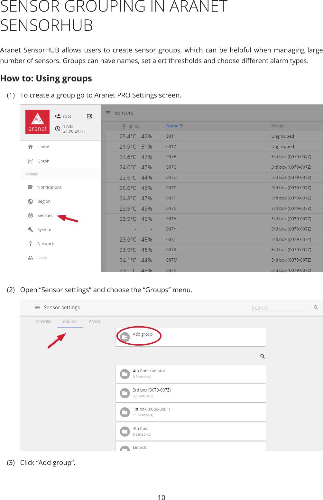The image size is (323, 500).
Task: Click the group filter input line
Action: (186, 356)
